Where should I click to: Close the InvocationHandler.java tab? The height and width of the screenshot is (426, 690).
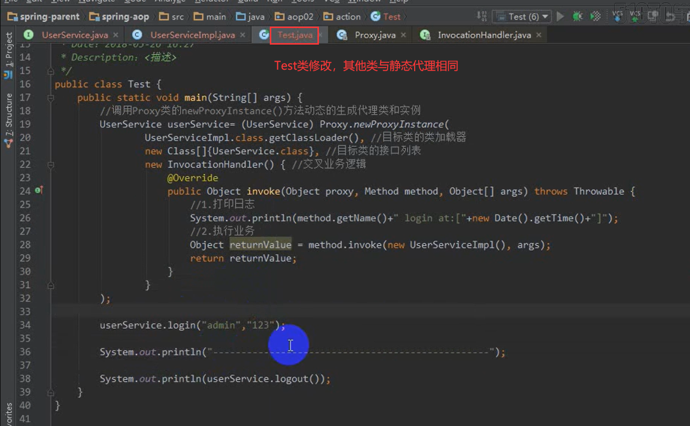tap(539, 35)
